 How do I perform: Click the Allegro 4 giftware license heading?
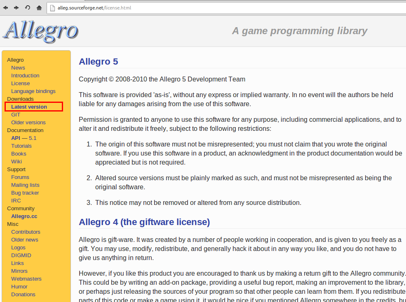[144, 222]
